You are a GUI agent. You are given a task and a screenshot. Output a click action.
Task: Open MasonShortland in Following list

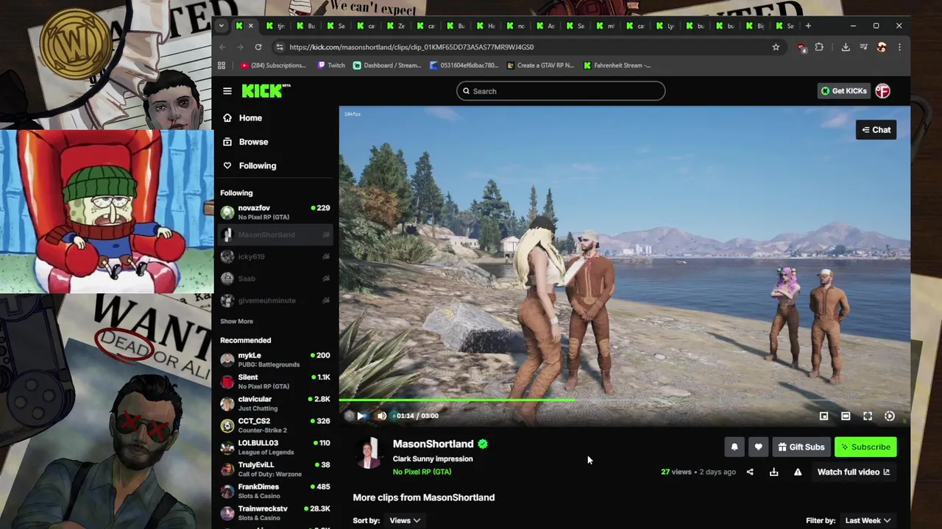click(276, 234)
